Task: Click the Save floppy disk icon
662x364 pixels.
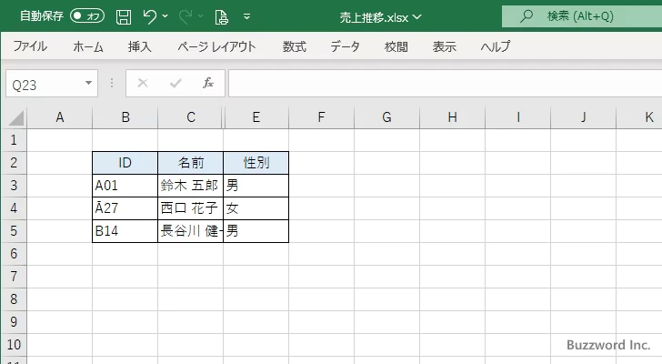Action: pos(124,16)
